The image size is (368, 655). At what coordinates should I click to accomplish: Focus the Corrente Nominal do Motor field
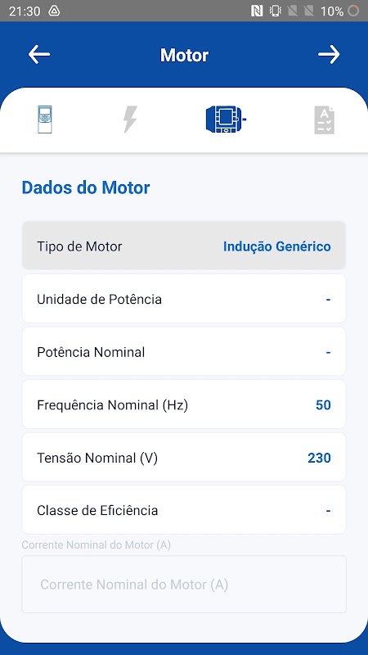(x=184, y=585)
